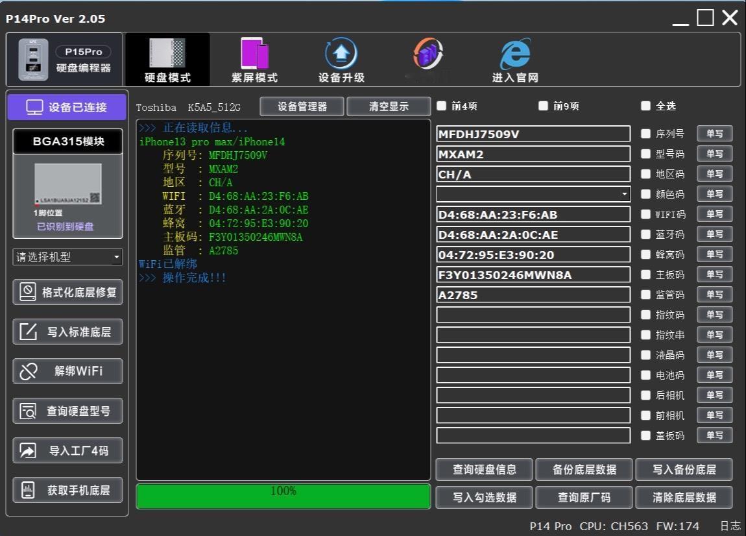746x536 pixels.
Task: Open the 日志 log link
Action: pyautogui.click(x=730, y=526)
